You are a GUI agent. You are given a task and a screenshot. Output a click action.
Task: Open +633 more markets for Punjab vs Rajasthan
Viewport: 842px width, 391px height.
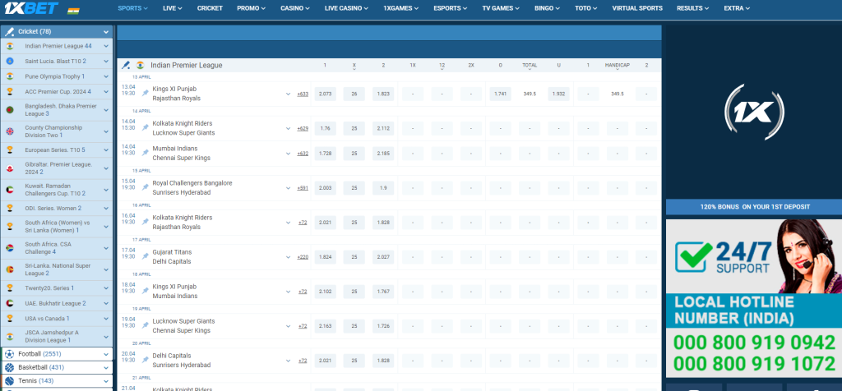303,94
